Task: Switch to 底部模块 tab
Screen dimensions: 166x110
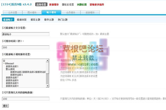Action: point(90,13)
